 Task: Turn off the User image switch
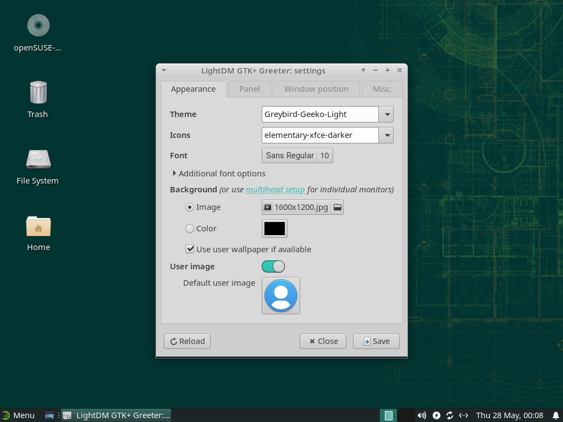point(273,266)
